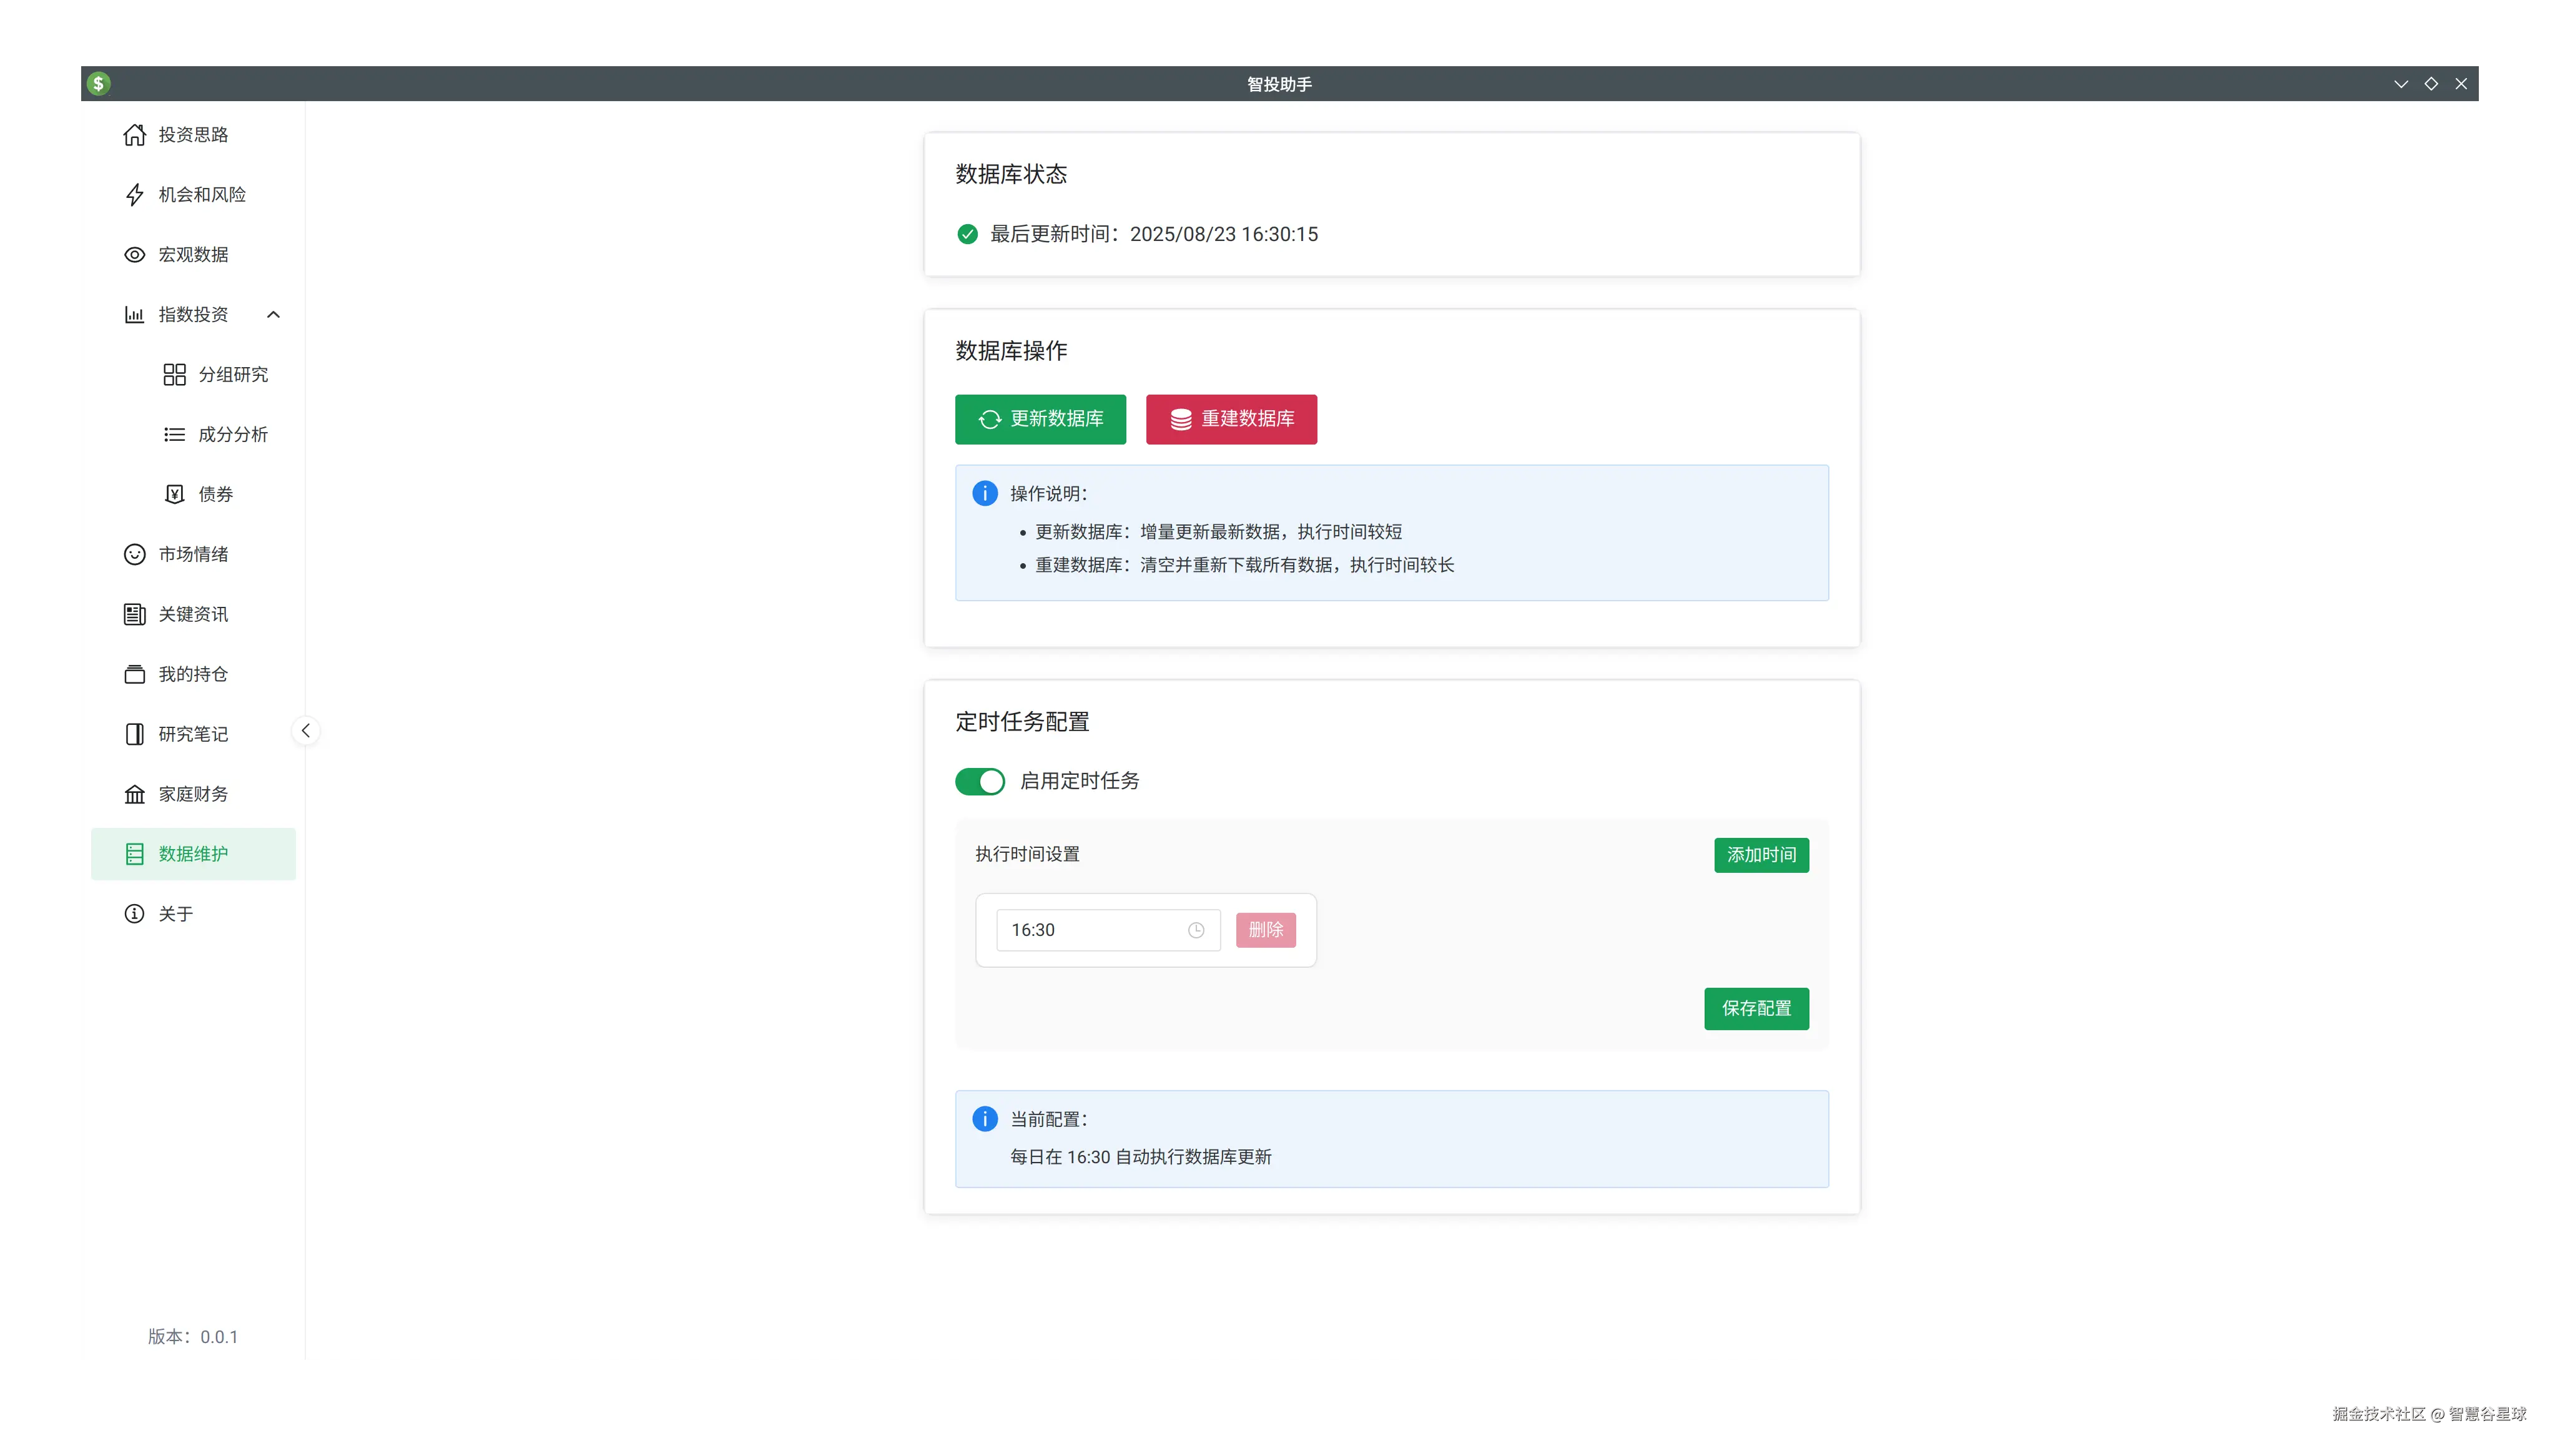
Task: Go to the 关于 page
Action: 176,914
